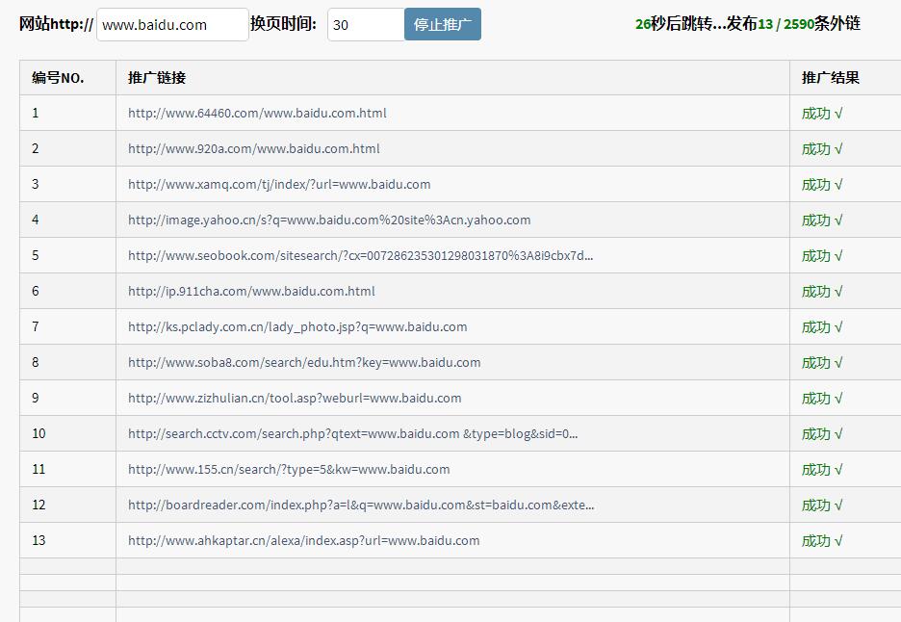This screenshot has width=901, height=622.
Task: Open the www.soba8.com search link
Action: pyautogui.click(x=304, y=363)
